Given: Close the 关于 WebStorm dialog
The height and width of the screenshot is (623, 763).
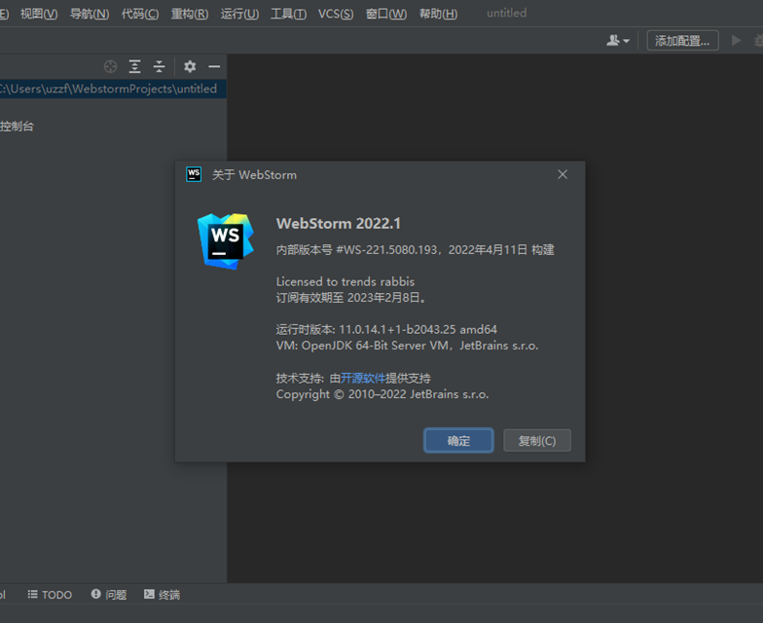Looking at the screenshot, I should pyautogui.click(x=563, y=174).
